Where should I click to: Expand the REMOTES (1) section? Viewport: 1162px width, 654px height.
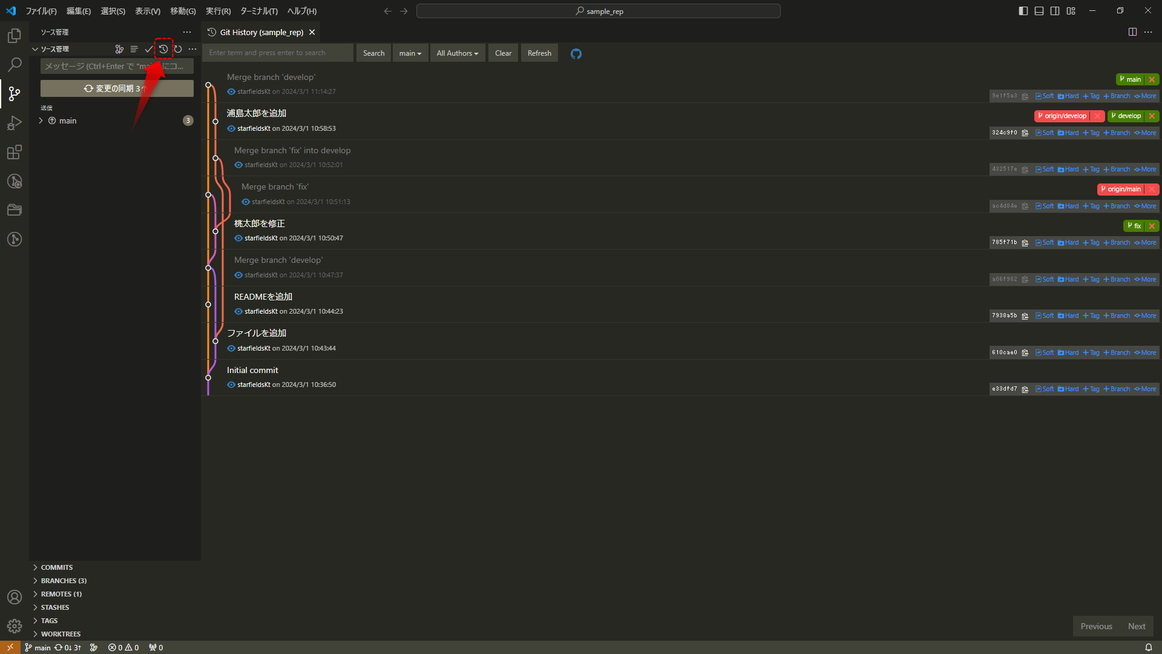pyautogui.click(x=61, y=594)
